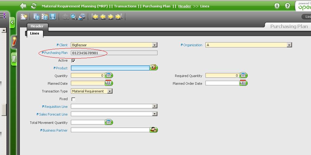Save the record with the floppy disk icon
311x155 pixels.
tap(53, 17)
